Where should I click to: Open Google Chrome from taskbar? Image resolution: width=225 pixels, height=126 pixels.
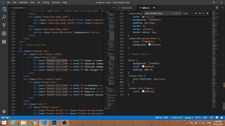(34, 123)
